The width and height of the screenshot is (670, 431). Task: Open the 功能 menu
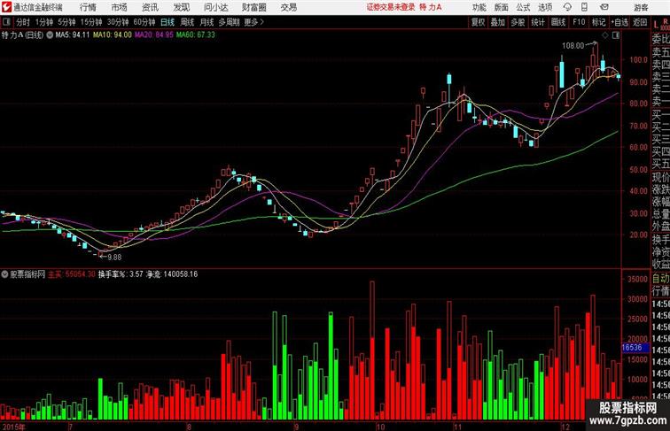[x=479, y=7]
